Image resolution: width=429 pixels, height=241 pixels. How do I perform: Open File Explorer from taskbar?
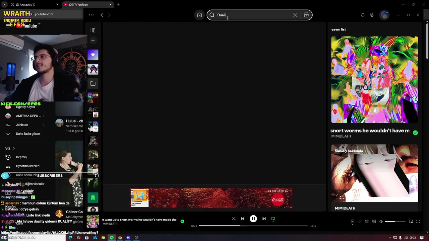click(103, 238)
